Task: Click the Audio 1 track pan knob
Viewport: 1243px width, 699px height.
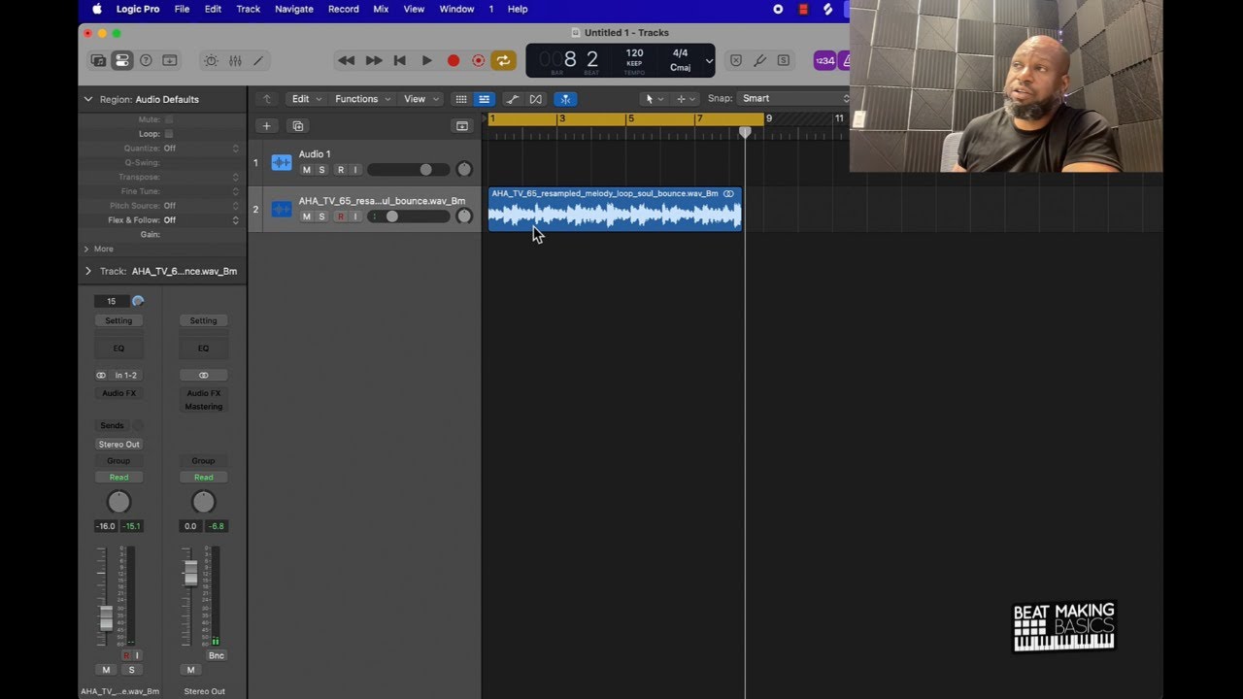Action: pos(464,170)
